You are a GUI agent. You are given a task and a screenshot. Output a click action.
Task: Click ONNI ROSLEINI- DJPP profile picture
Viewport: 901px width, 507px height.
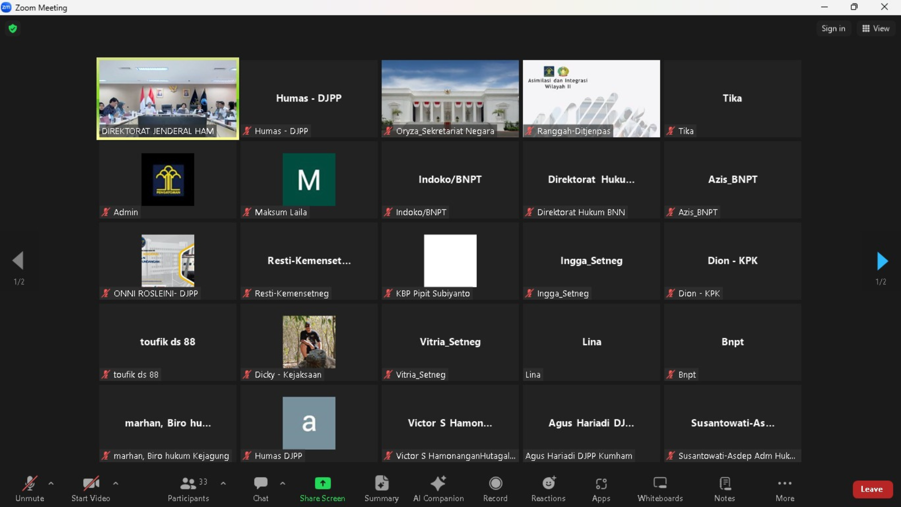168,261
